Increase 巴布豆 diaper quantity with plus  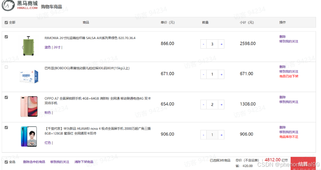pos(221,74)
